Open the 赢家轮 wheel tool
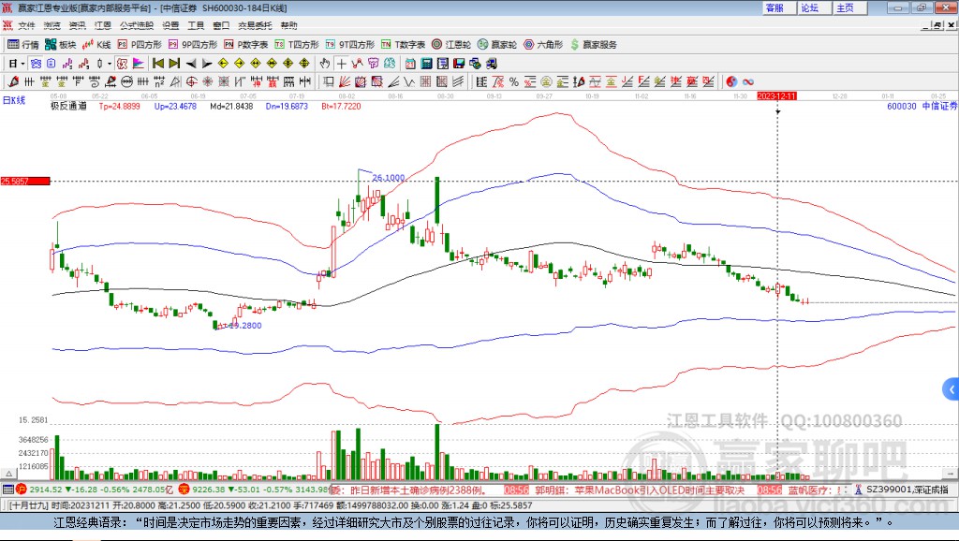 (x=497, y=45)
